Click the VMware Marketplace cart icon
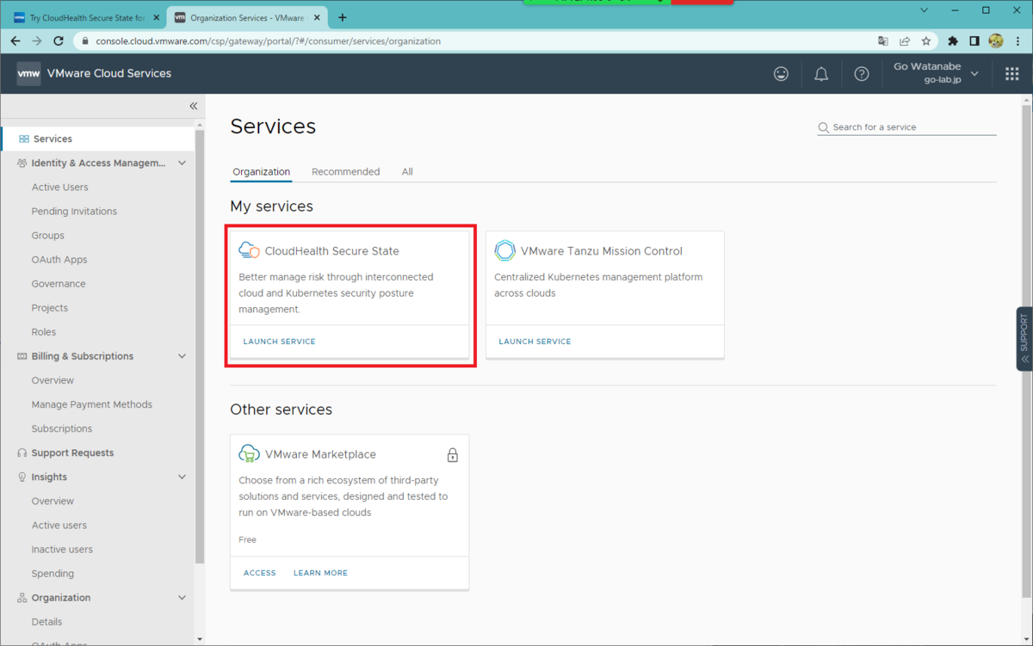The image size is (1033, 646). coord(249,454)
